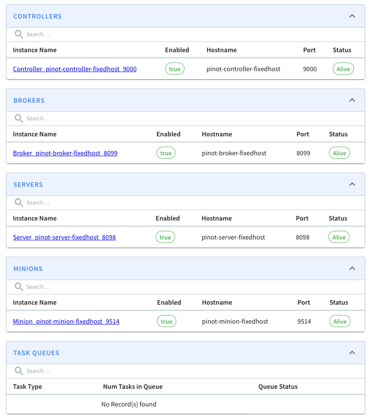Open Broker_pinot-broker-fixedhost_8099 instance link
The image size is (369, 419).
pyautogui.click(x=65, y=153)
